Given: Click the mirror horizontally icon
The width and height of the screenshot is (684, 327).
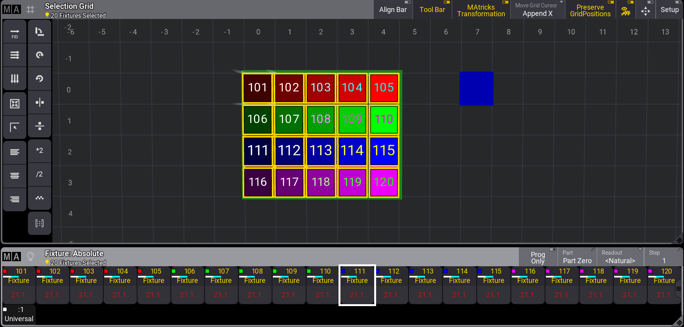Looking at the screenshot, I should (40, 103).
